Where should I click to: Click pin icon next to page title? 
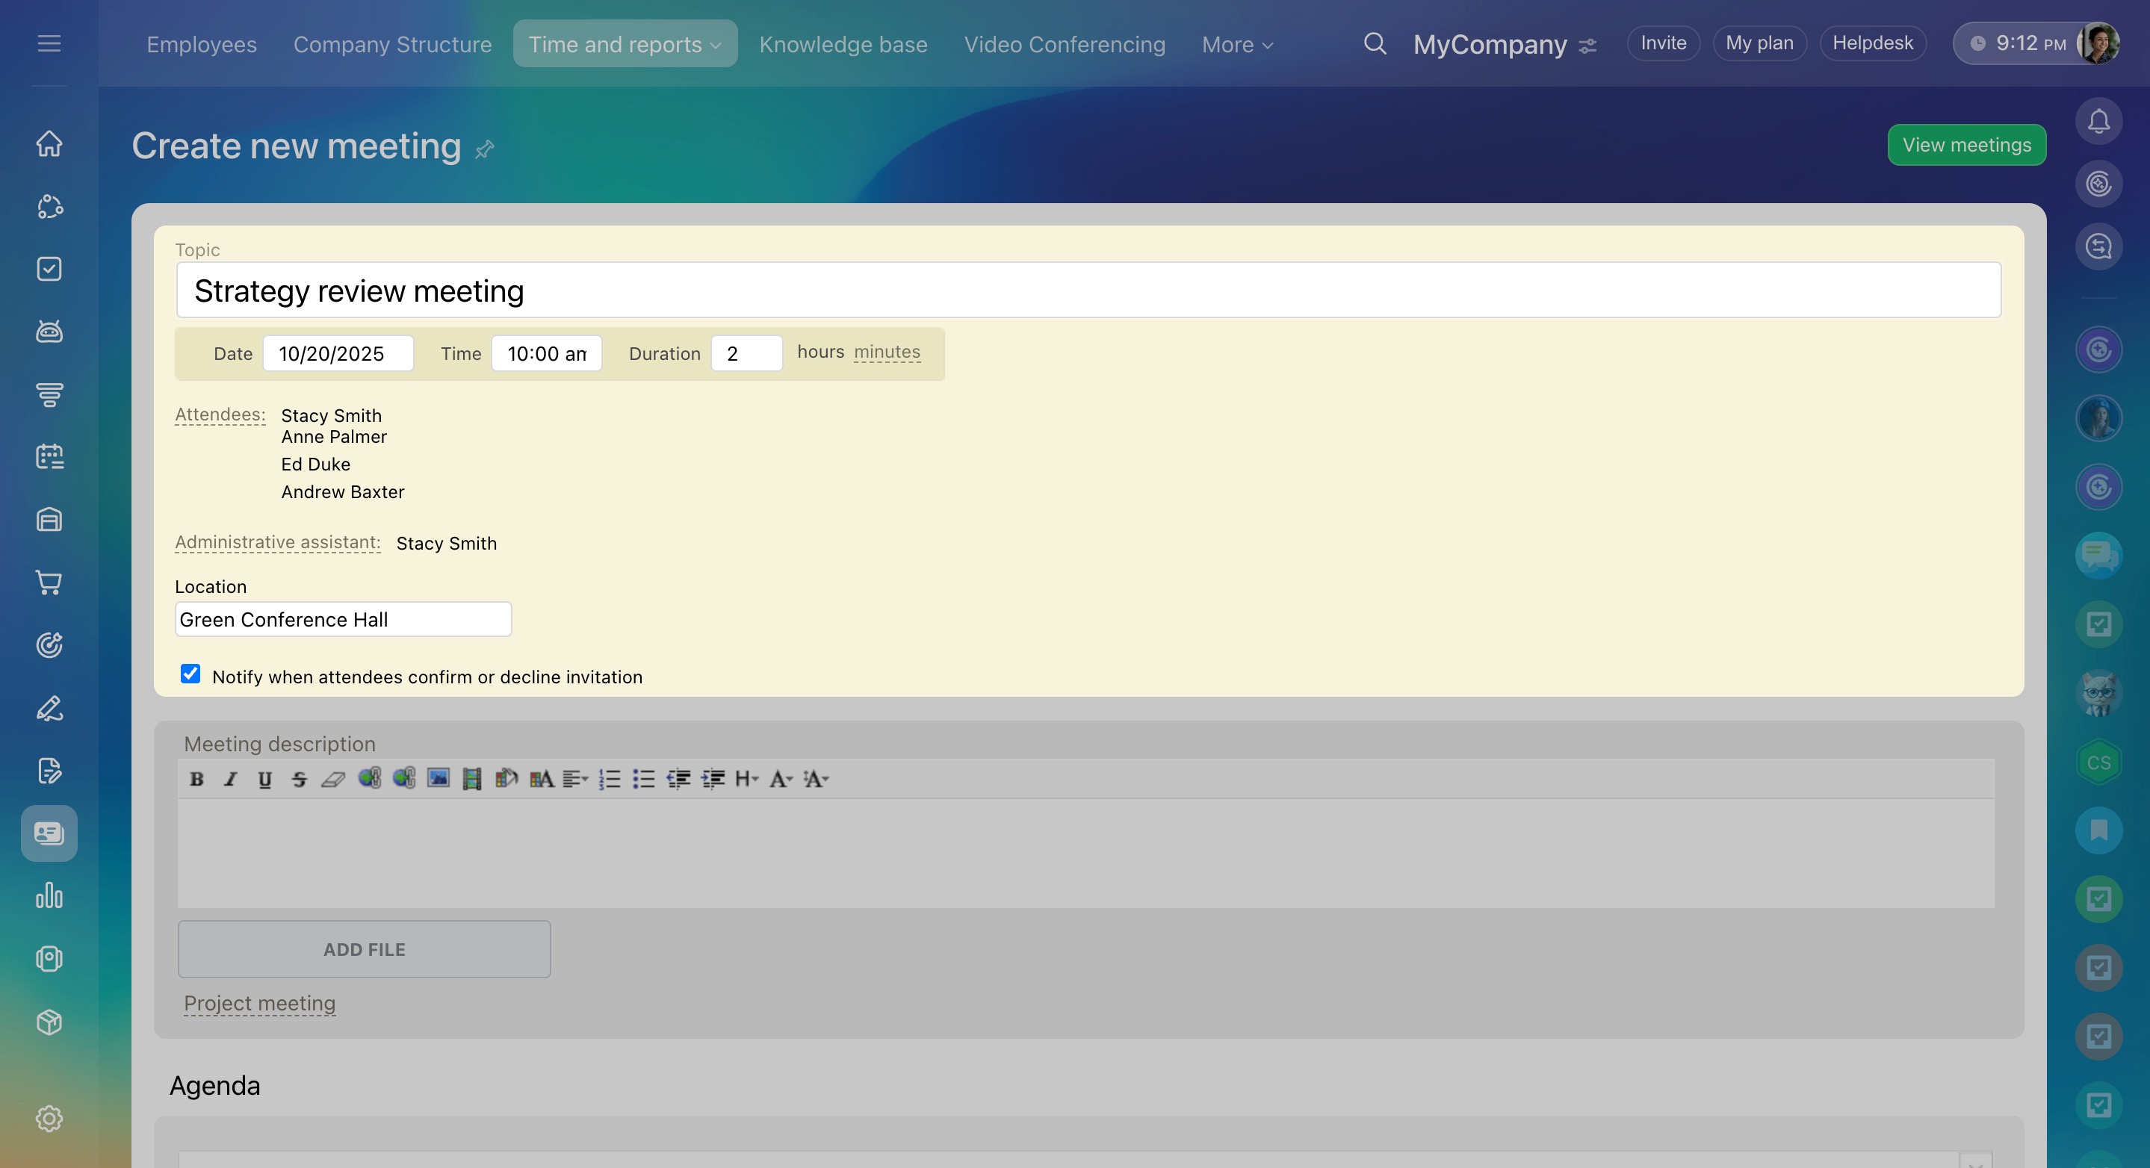tap(485, 149)
